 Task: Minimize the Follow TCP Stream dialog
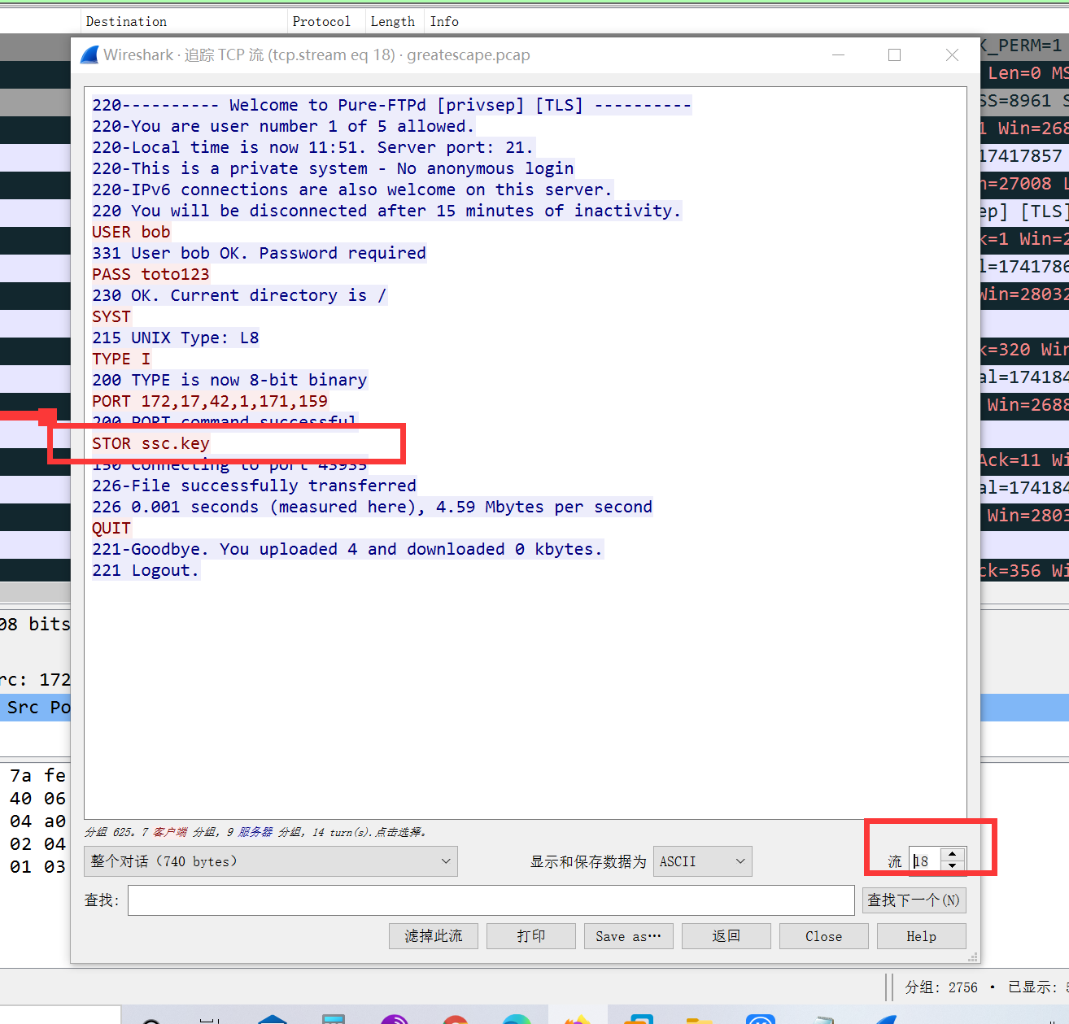839,54
